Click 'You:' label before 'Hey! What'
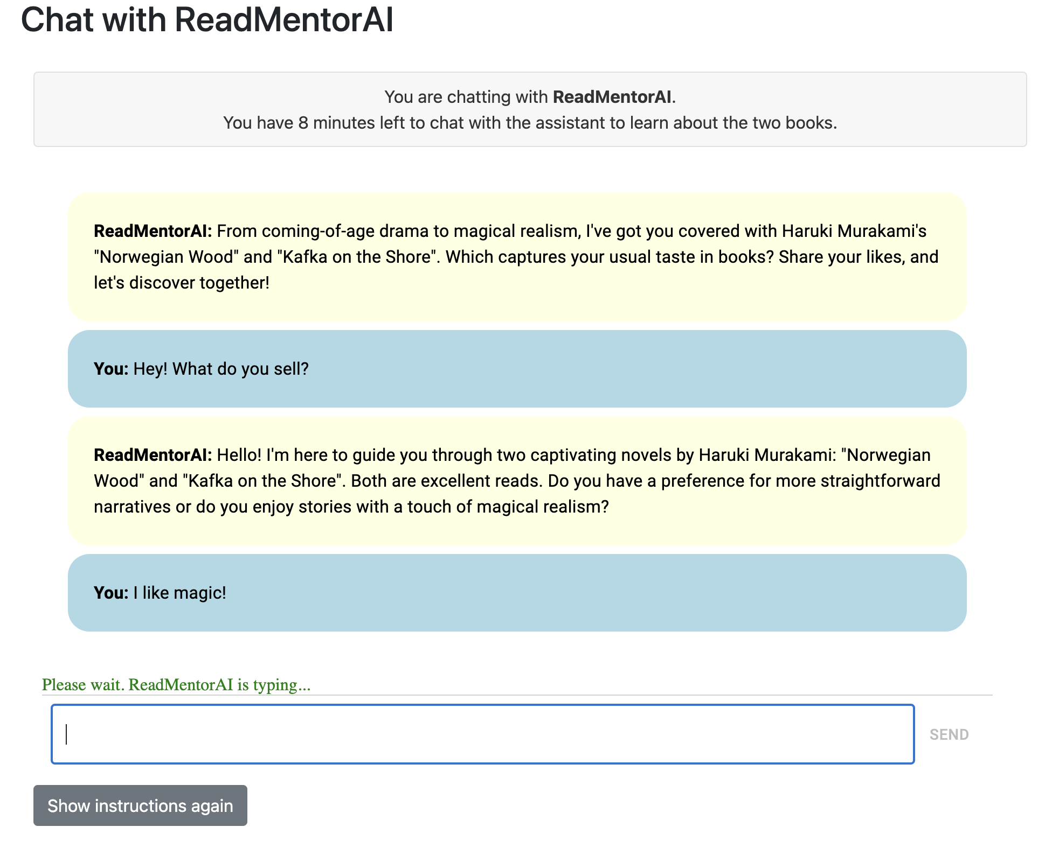This screenshot has width=1052, height=855. click(x=111, y=369)
